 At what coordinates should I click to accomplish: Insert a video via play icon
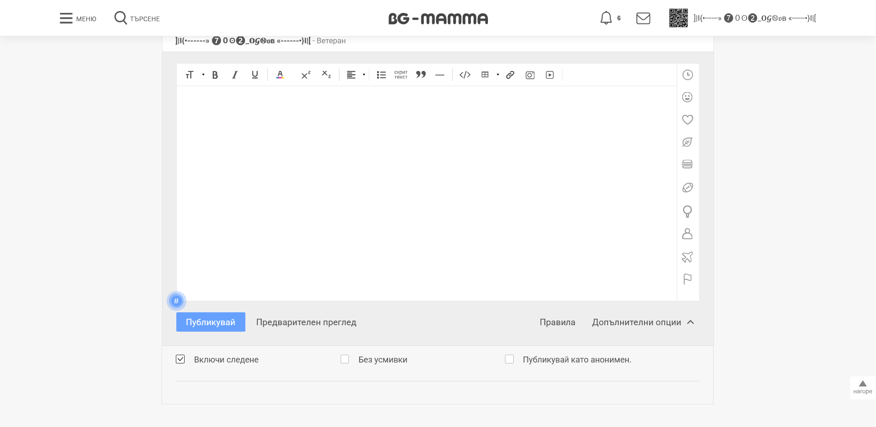point(550,75)
